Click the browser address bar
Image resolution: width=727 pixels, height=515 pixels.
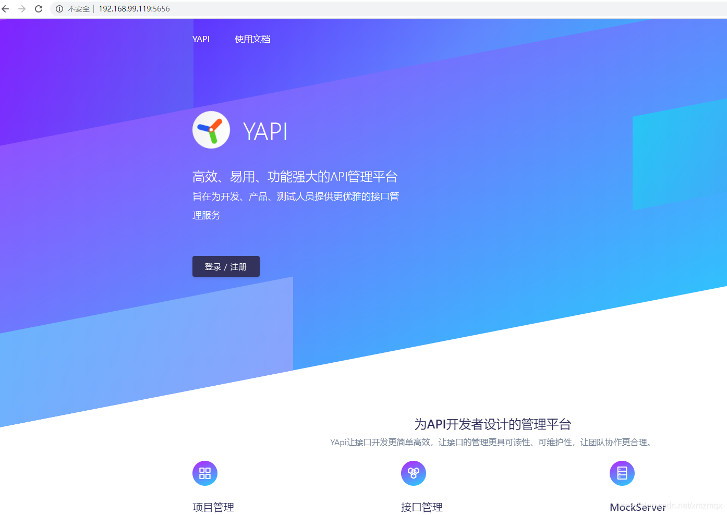coord(134,8)
